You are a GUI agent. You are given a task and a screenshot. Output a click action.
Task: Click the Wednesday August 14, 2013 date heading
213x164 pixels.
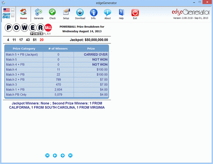tap(82, 31)
